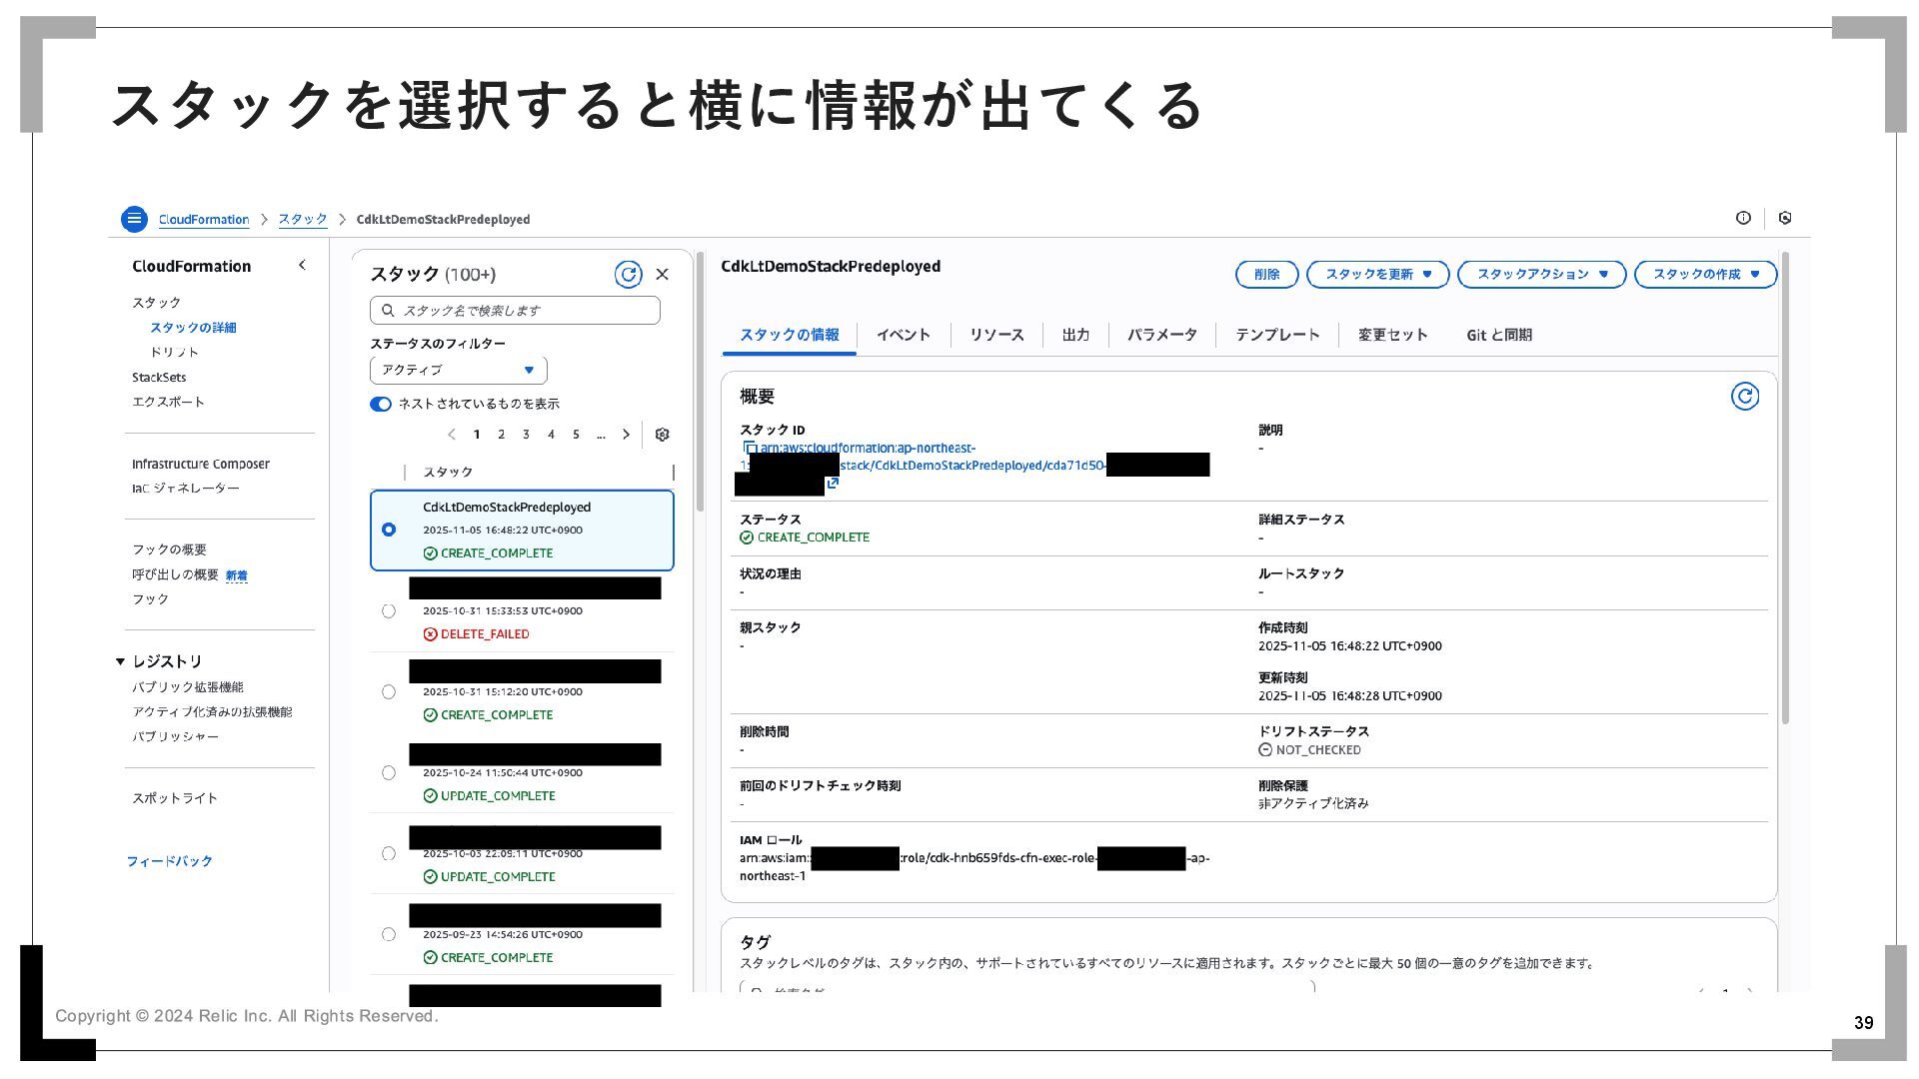Viewport: 1919px width, 1079px height.
Task: Open the hamburger navigation menu icon
Action: 134,219
